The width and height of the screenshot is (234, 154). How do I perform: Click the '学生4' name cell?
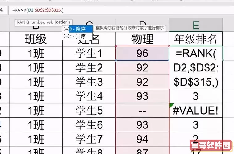[89, 96]
